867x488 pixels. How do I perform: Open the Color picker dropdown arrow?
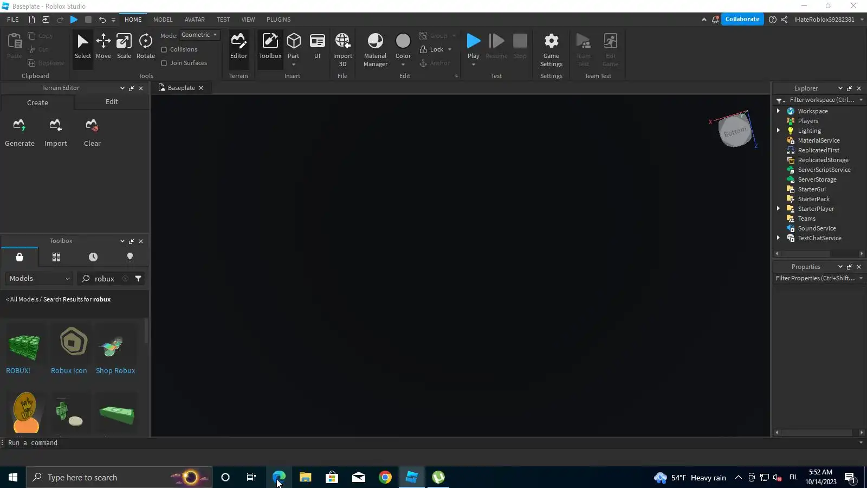pos(403,65)
